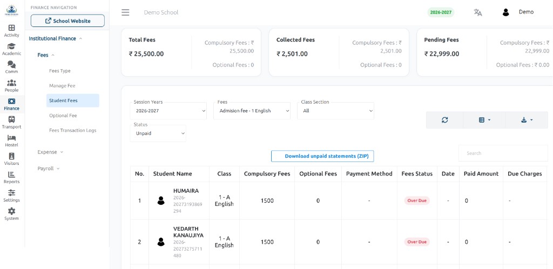This screenshot has width=553, height=269.
Task: Refresh the student fees table
Action: (445, 120)
